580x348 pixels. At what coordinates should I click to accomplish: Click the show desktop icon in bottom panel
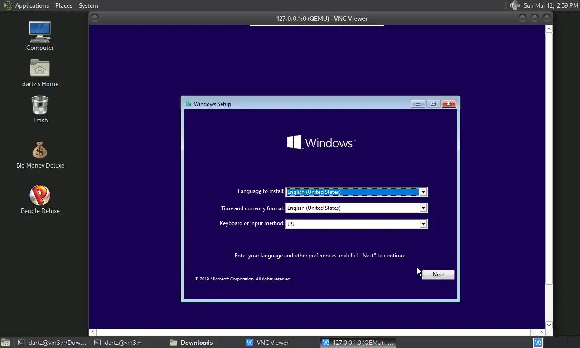click(x=5, y=343)
